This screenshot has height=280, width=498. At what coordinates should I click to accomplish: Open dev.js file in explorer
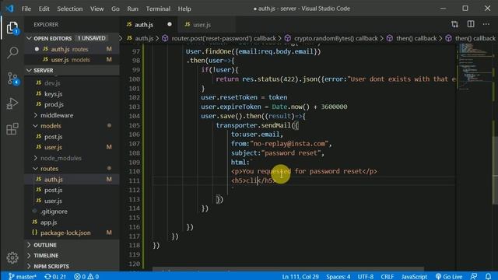click(x=72, y=83)
